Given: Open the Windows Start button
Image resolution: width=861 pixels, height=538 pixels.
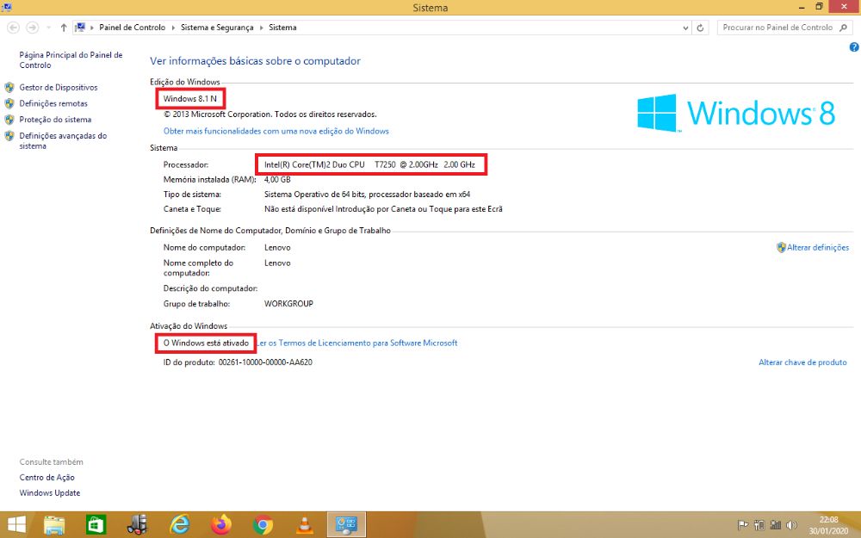Looking at the screenshot, I should coord(16,525).
